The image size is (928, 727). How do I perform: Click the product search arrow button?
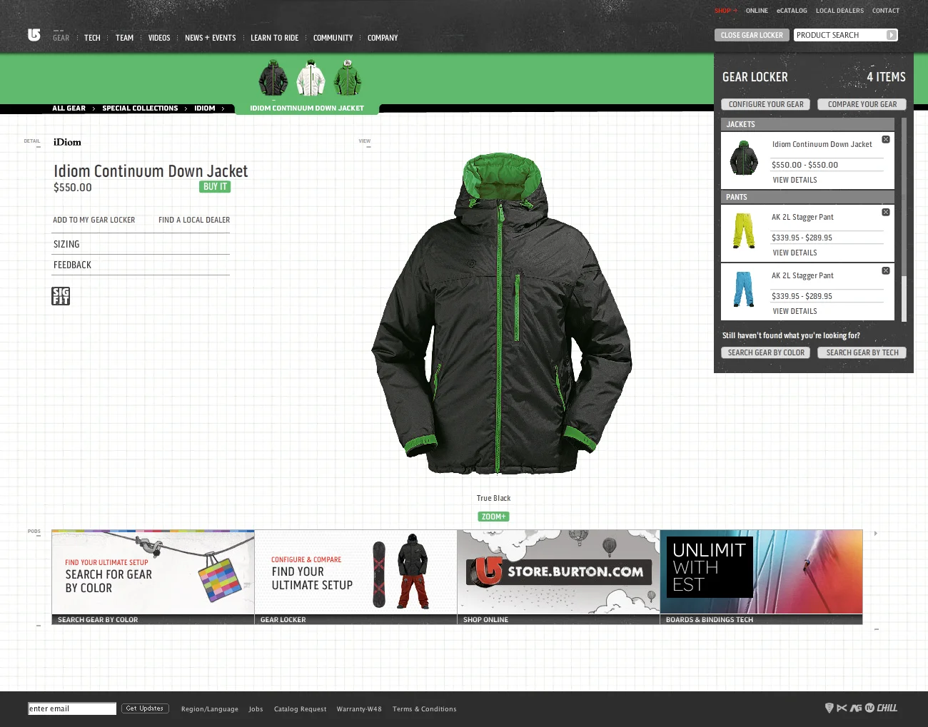pyautogui.click(x=891, y=35)
